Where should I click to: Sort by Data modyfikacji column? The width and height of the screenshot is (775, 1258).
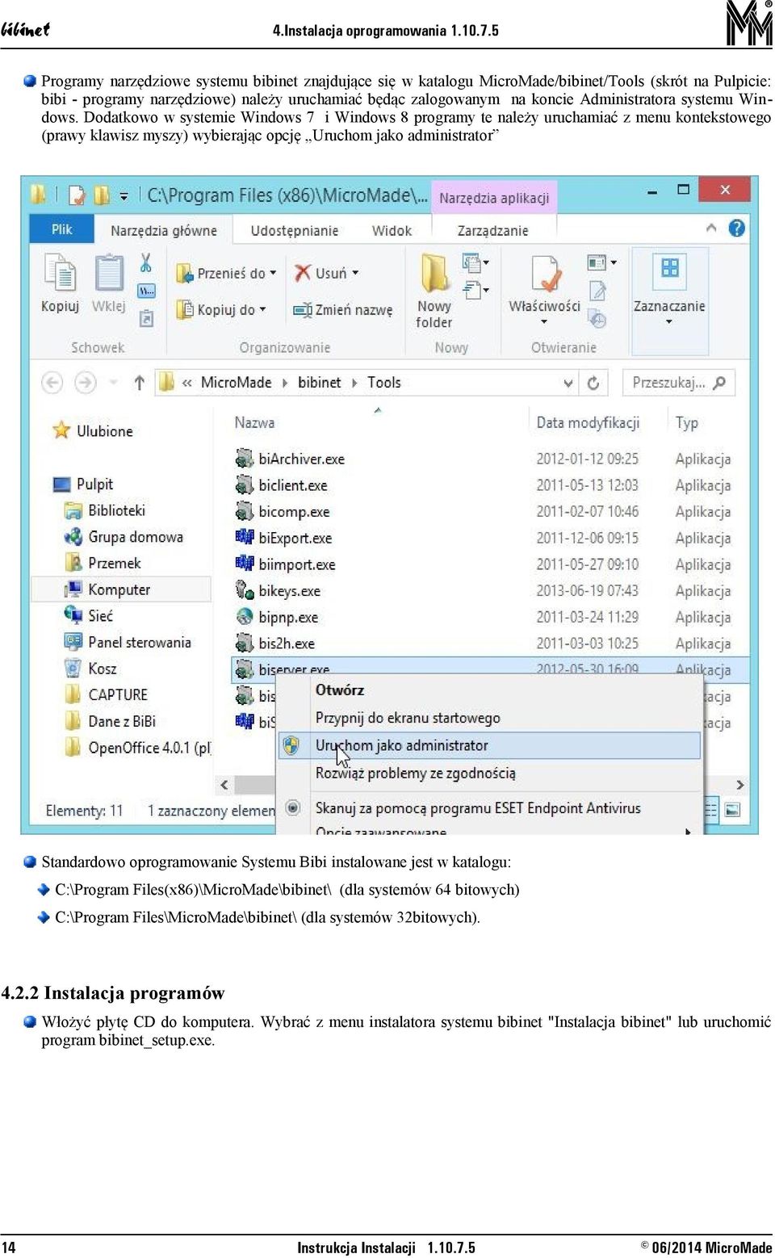point(588,422)
